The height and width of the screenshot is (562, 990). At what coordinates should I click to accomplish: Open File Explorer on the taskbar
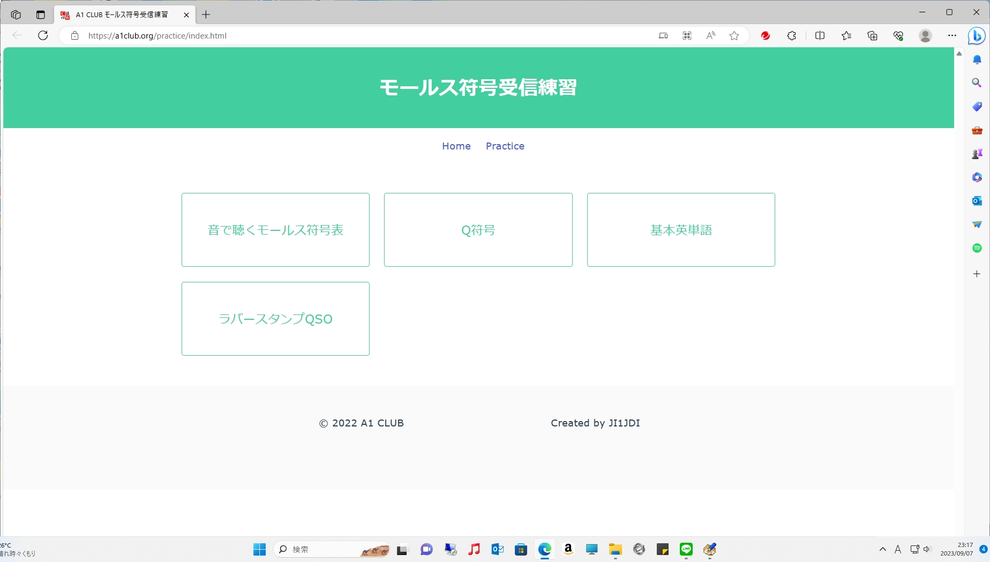(x=615, y=549)
